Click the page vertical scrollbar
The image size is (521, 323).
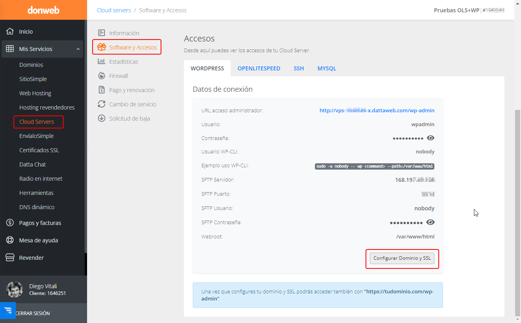(x=518, y=213)
